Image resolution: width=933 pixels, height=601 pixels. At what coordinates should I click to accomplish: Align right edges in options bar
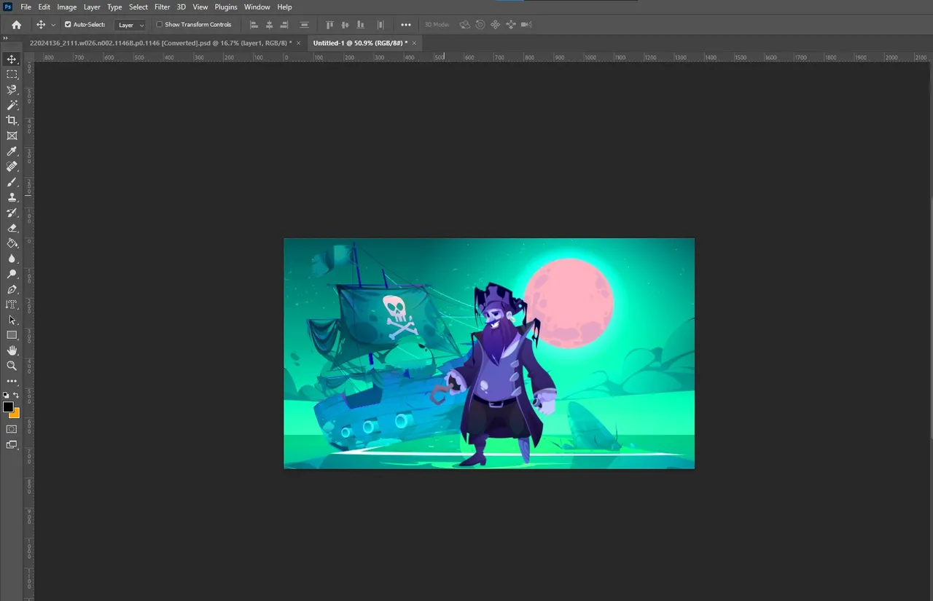[x=284, y=25]
